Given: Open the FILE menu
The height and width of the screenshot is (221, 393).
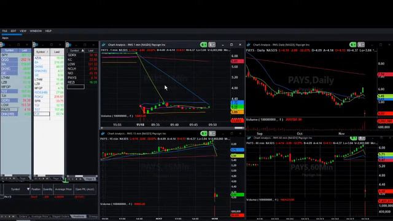Looking at the screenshot, I should pyautogui.click(x=4, y=31).
